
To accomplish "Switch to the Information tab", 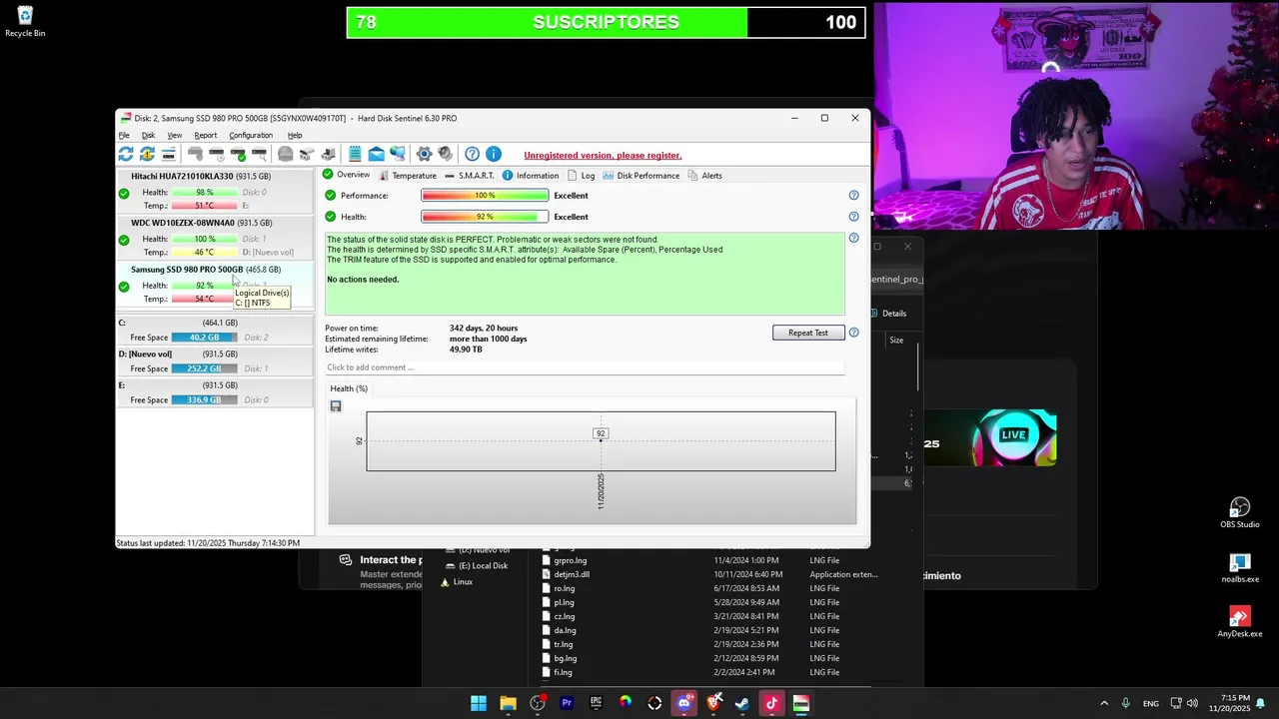I will (530, 176).
